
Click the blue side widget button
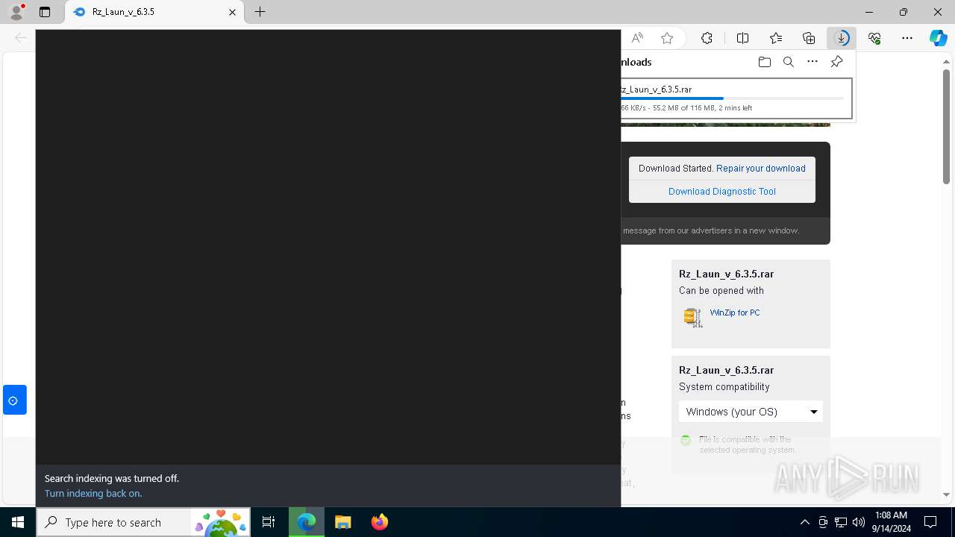(x=14, y=400)
